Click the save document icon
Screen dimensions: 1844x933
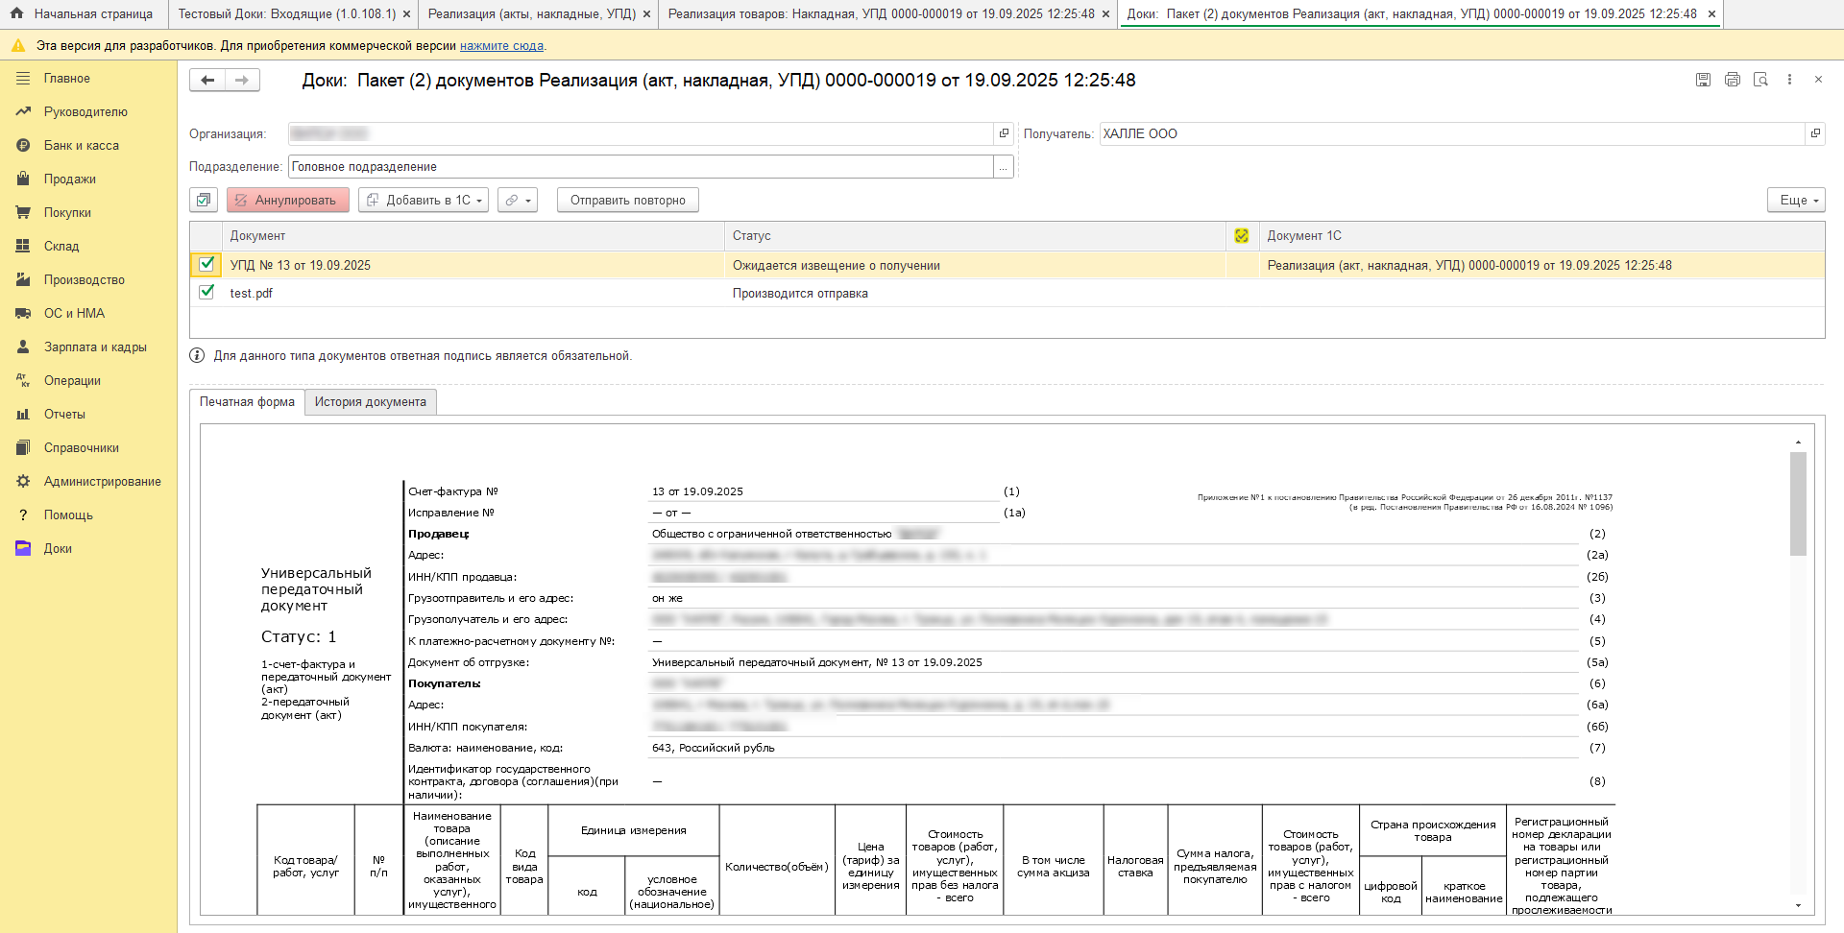[x=1703, y=80]
